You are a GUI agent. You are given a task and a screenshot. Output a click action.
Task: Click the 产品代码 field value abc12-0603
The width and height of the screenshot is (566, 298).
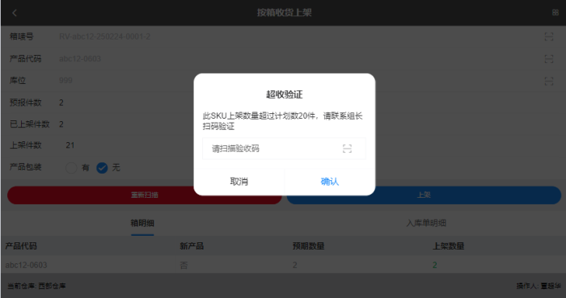pos(80,59)
